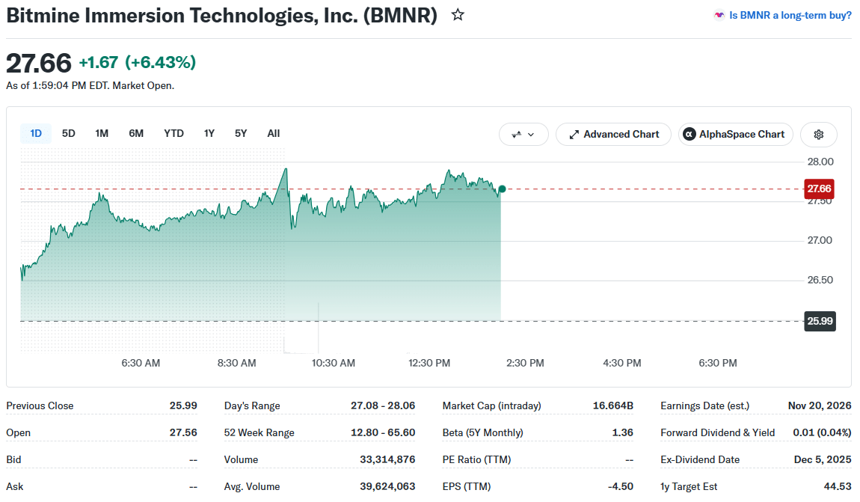Viewport: 860px width, 502px height.
Task: Show the 1Y chart range
Action: [x=209, y=133]
